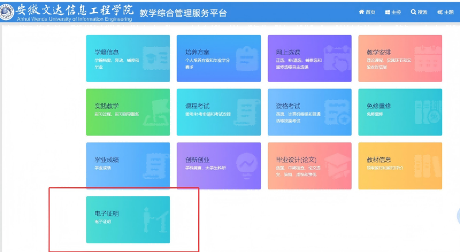Click the home icon beside 首页

click(x=361, y=12)
